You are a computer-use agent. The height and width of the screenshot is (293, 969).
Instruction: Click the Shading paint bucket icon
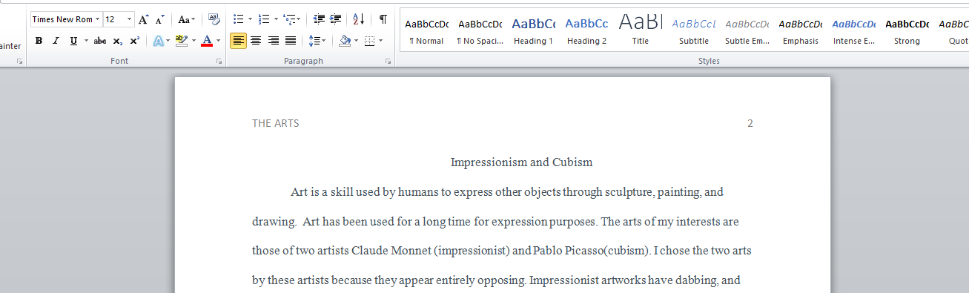point(344,41)
